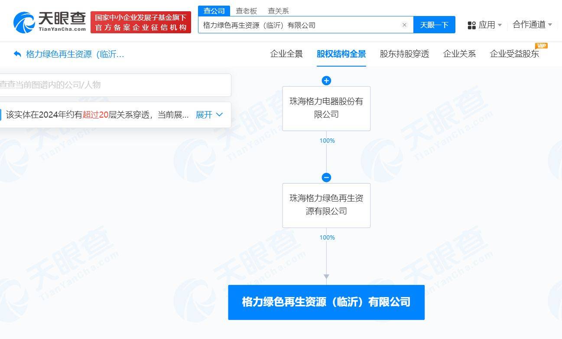
Task: Click the 展开 link
Action: 204,115
